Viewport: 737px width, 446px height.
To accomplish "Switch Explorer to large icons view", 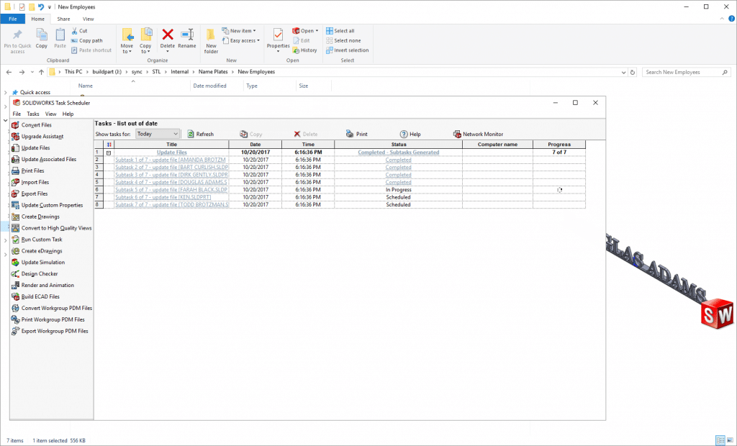I will (730, 440).
